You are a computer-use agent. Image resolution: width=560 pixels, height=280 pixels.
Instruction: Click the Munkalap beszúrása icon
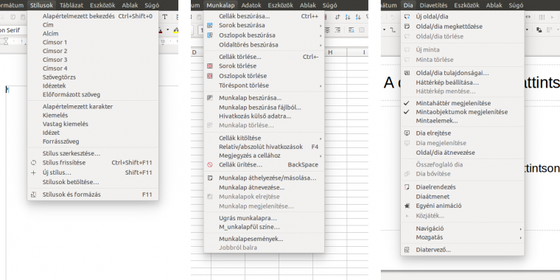click(x=210, y=97)
